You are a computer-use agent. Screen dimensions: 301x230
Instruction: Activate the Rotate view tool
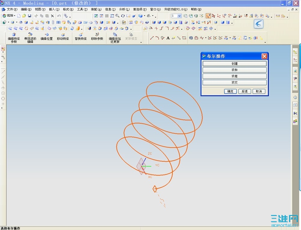pyautogui.click(x=123, y=16)
